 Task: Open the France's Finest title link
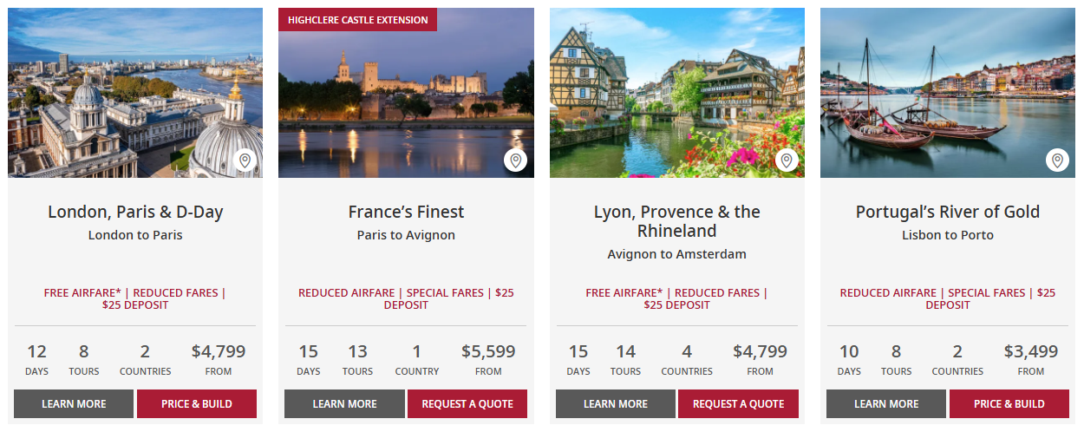click(x=406, y=212)
